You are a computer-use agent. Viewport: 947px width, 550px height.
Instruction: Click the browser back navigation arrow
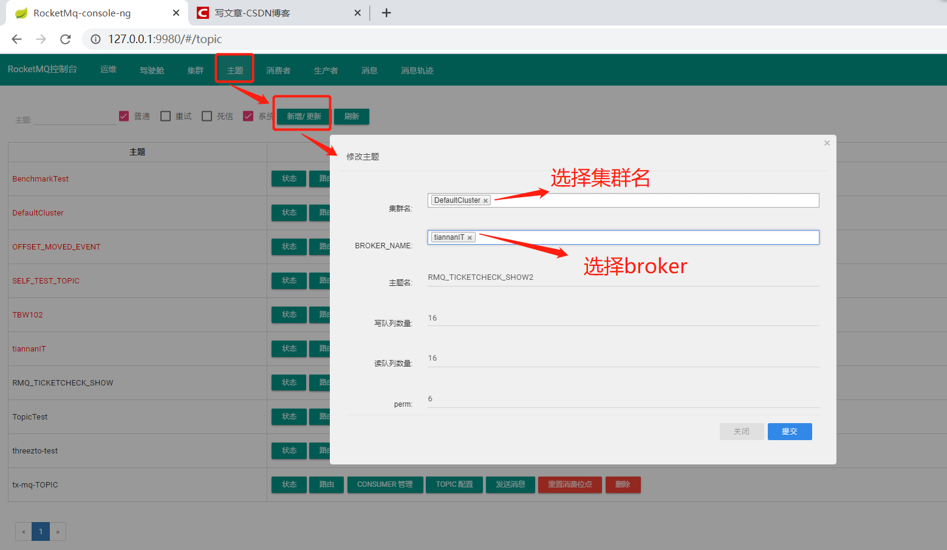click(16, 39)
